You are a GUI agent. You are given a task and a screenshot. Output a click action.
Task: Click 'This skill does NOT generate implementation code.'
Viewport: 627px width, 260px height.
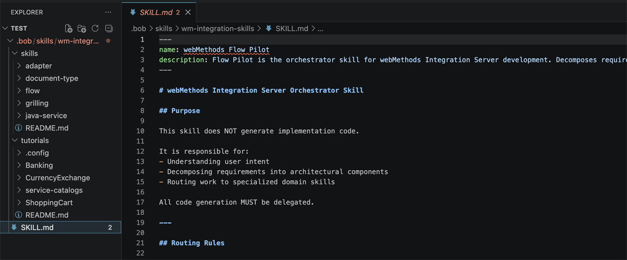tap(259, 131)
